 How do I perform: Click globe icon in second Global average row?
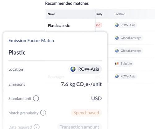pos(117,51)
